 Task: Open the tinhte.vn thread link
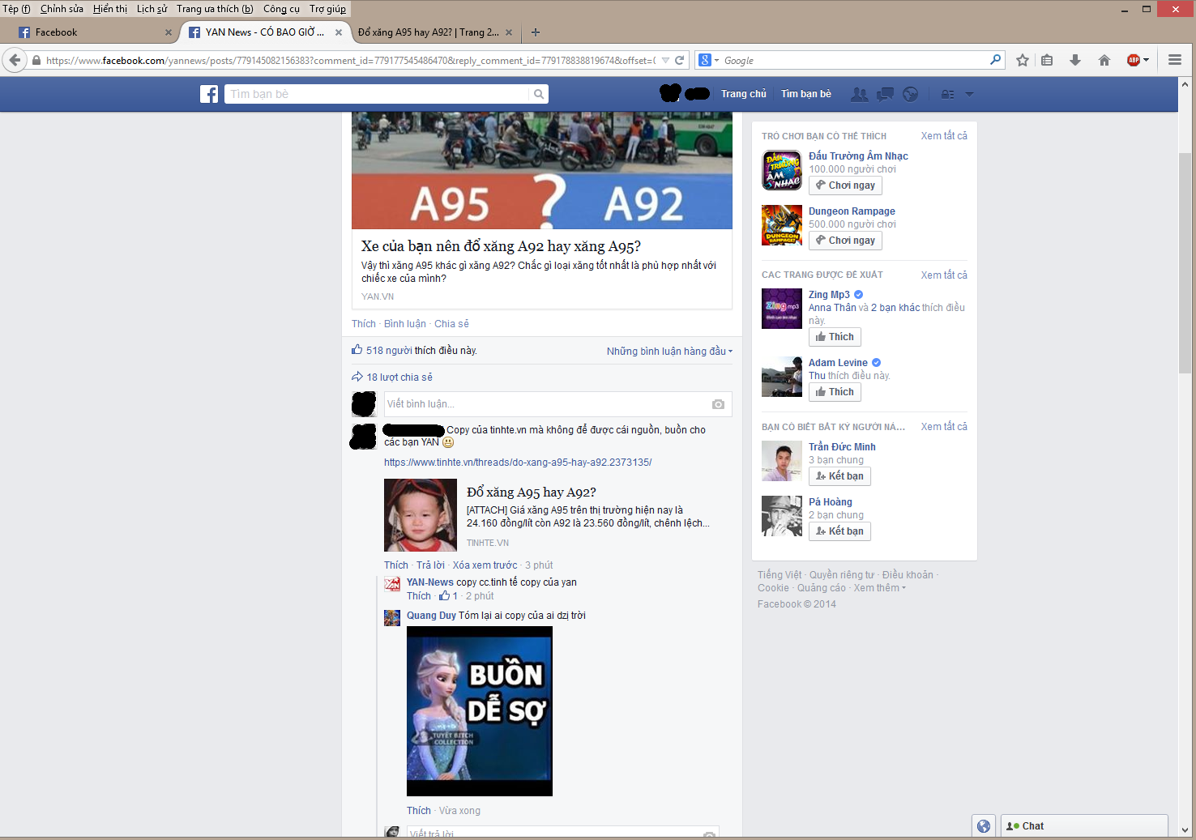[518, 463]
